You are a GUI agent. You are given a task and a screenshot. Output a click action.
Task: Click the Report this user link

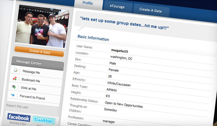[x=17, y=106]
